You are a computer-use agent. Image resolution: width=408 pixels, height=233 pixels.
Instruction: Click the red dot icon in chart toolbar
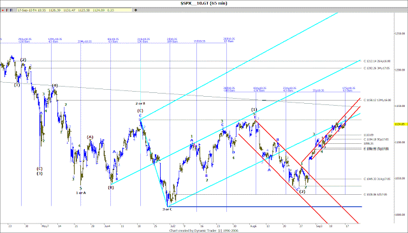tap(3, 10)
